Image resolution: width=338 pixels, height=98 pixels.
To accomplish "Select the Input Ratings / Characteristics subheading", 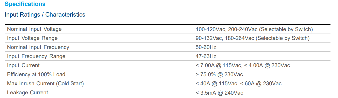I will (45, 15).
